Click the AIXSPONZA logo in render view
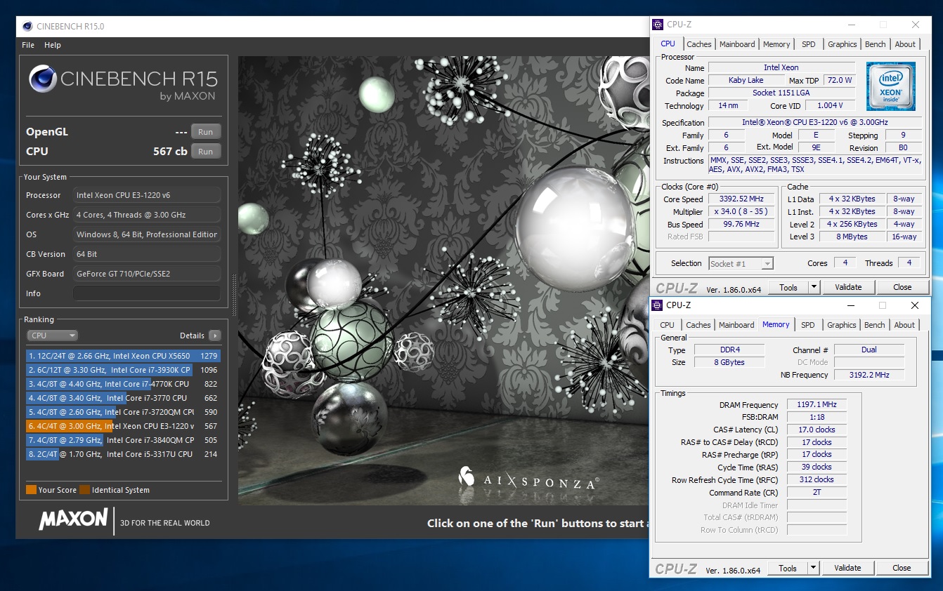This screenshot has width=943, height=591. tap(528, 480)
